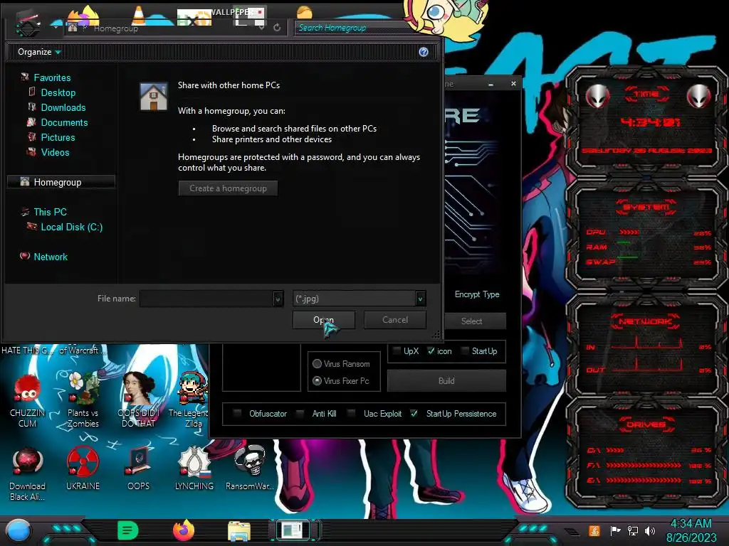Open the Plants vs Zombies desktop icon
Image resolution: width=729 pixels, height=546 pixels.
[x=83, y=400]
